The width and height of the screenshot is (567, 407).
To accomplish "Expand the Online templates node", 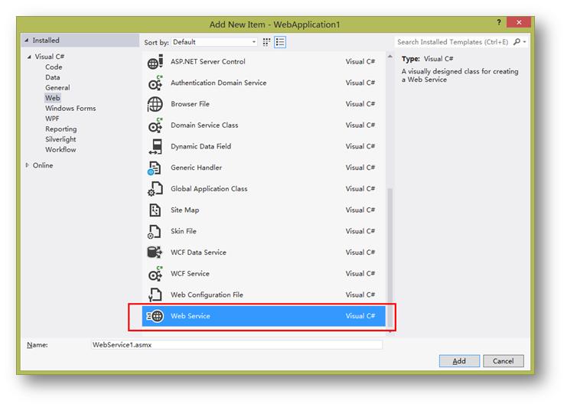I will click(28, 165).
